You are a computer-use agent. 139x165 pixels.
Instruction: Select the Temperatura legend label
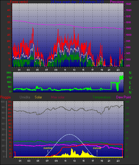pos(102,97)
